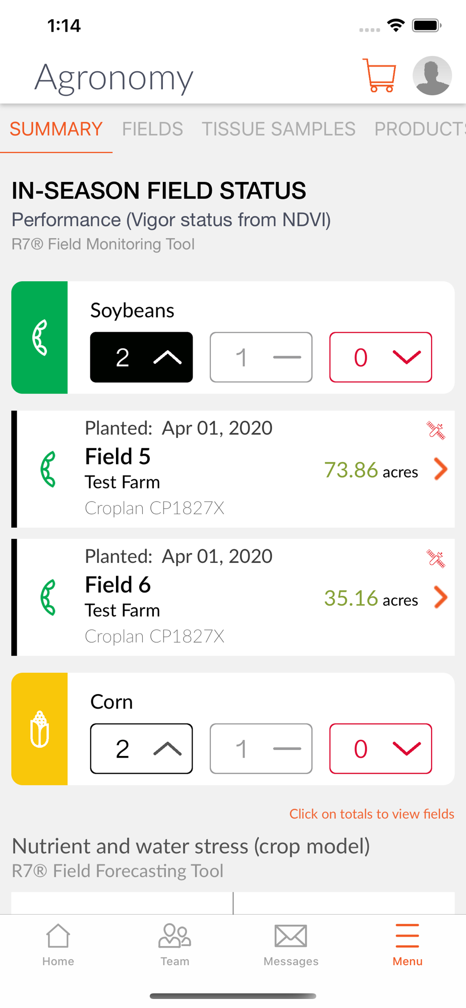Open the shopping cart
The image size is (466, 1008).
point(379,76)
